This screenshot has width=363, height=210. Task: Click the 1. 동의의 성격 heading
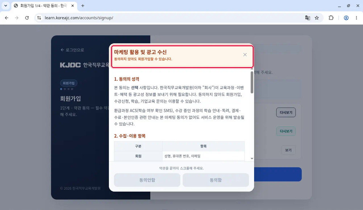point(127,79)
